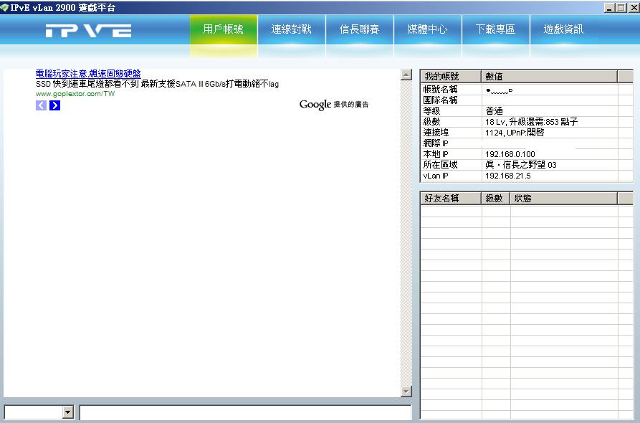Select the 網際 IP row
Screen dimensions: 640x423
click(527, 143)
